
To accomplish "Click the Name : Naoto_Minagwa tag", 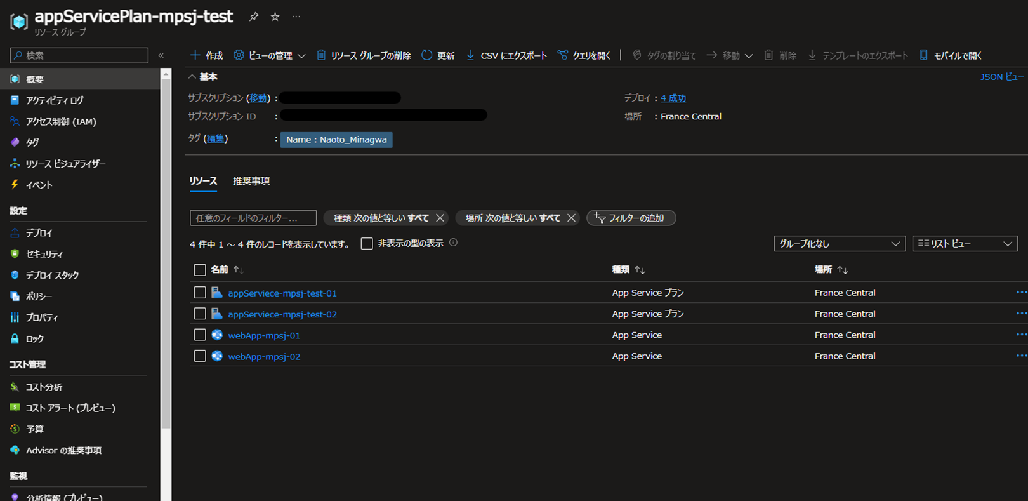I will click(x=336, y=140).
